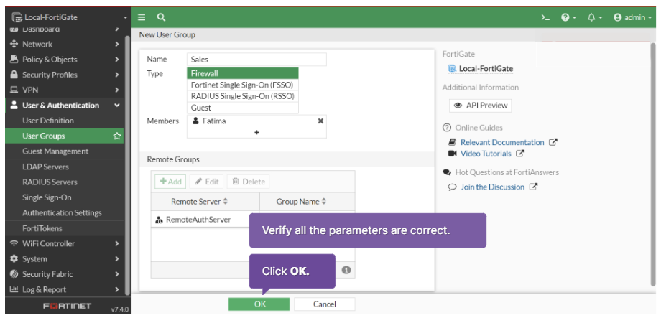The height and width of the screenshot is (318, 661).
Task: Expand the Log & Report menu
Action: 64,290
